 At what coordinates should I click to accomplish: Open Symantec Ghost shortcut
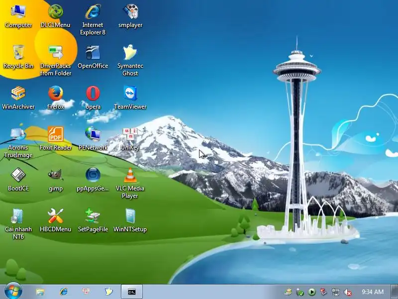[x=130, y=60]
